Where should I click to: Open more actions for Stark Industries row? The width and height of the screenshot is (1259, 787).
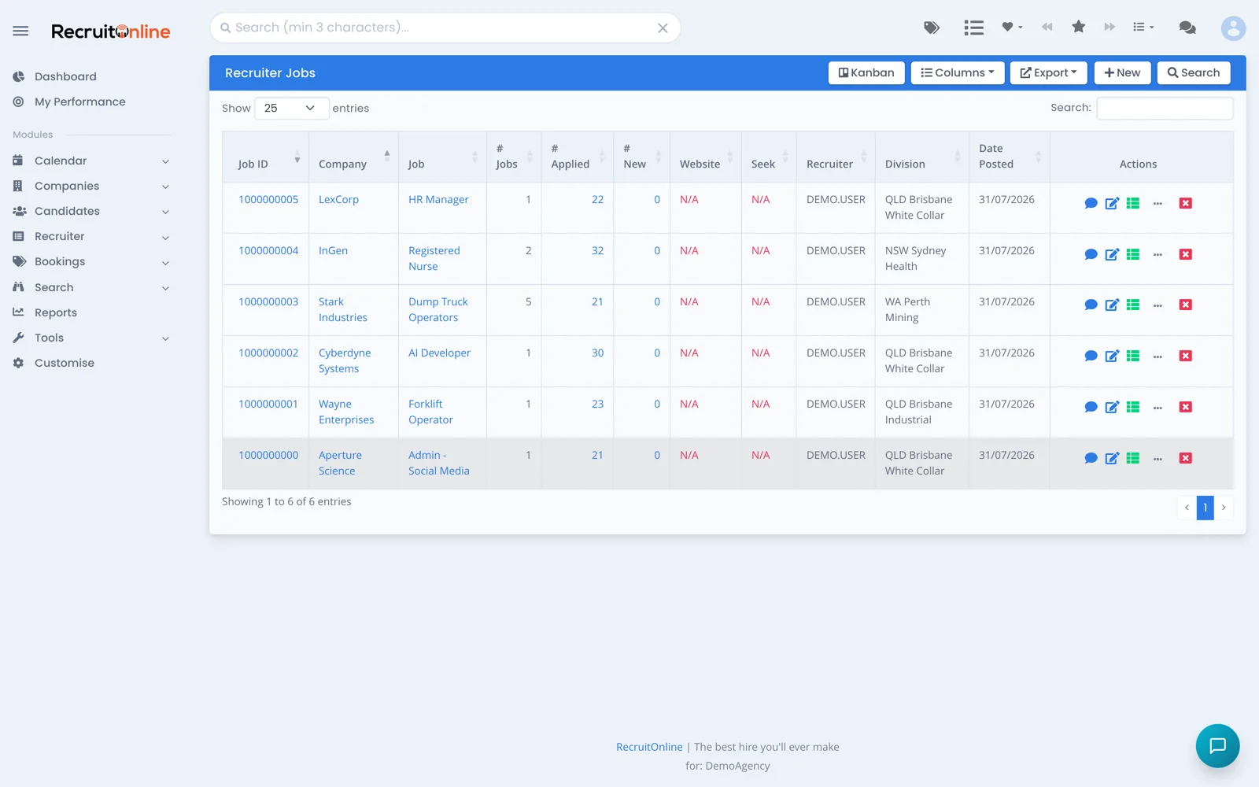click(1157, 305)
